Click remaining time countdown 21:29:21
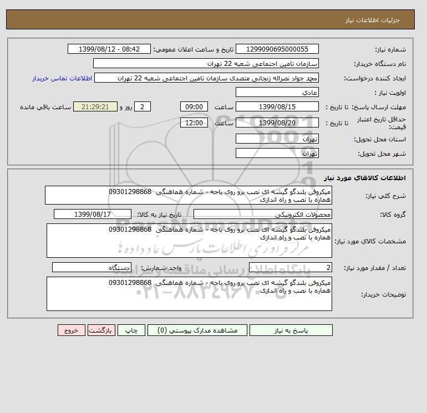This screenshot has height=413, width=427. coord(95,107)
